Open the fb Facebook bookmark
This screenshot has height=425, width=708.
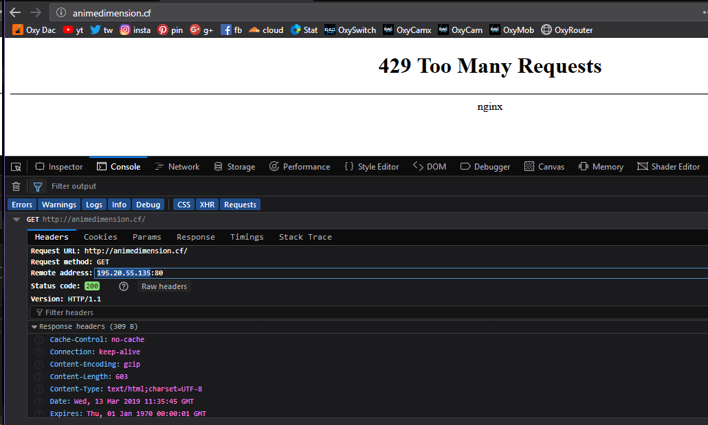pos(232,30)
